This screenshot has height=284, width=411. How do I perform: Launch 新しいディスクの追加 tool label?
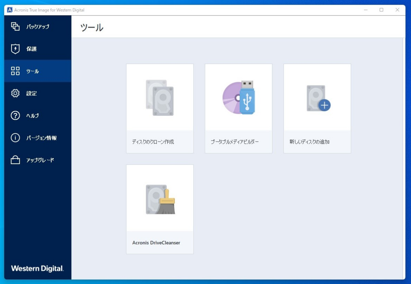(x=310, y=142)
